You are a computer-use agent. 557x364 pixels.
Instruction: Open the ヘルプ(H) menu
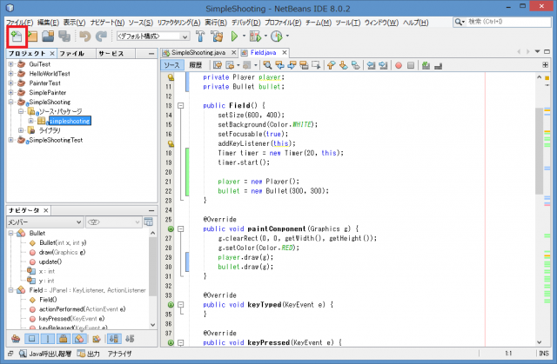tap(415, 23)
